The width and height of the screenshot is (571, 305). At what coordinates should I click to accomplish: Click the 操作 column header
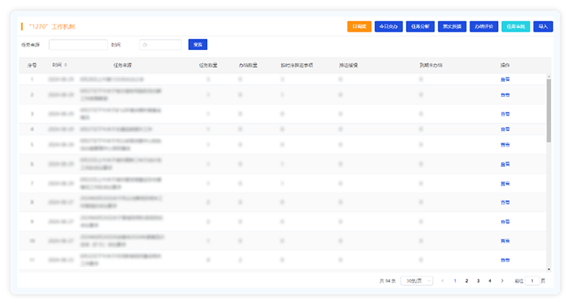(x=504, y=65)
